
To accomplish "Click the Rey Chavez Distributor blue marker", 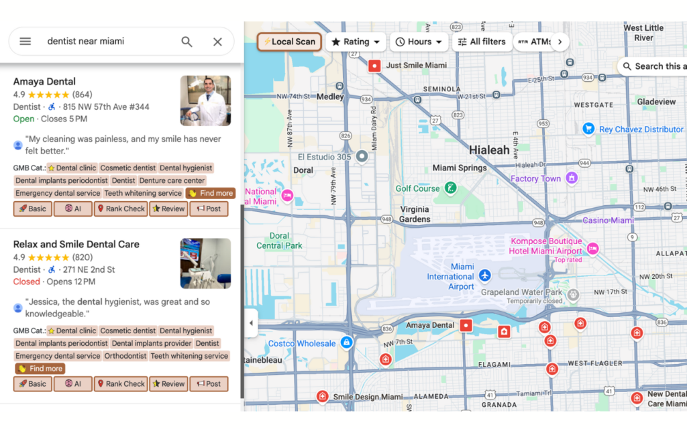I will 589,129.
